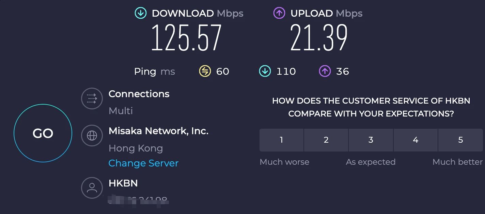Click the upload ping icon next to 36
This screenshot has height=214, width=485.
tap(325, 71)
